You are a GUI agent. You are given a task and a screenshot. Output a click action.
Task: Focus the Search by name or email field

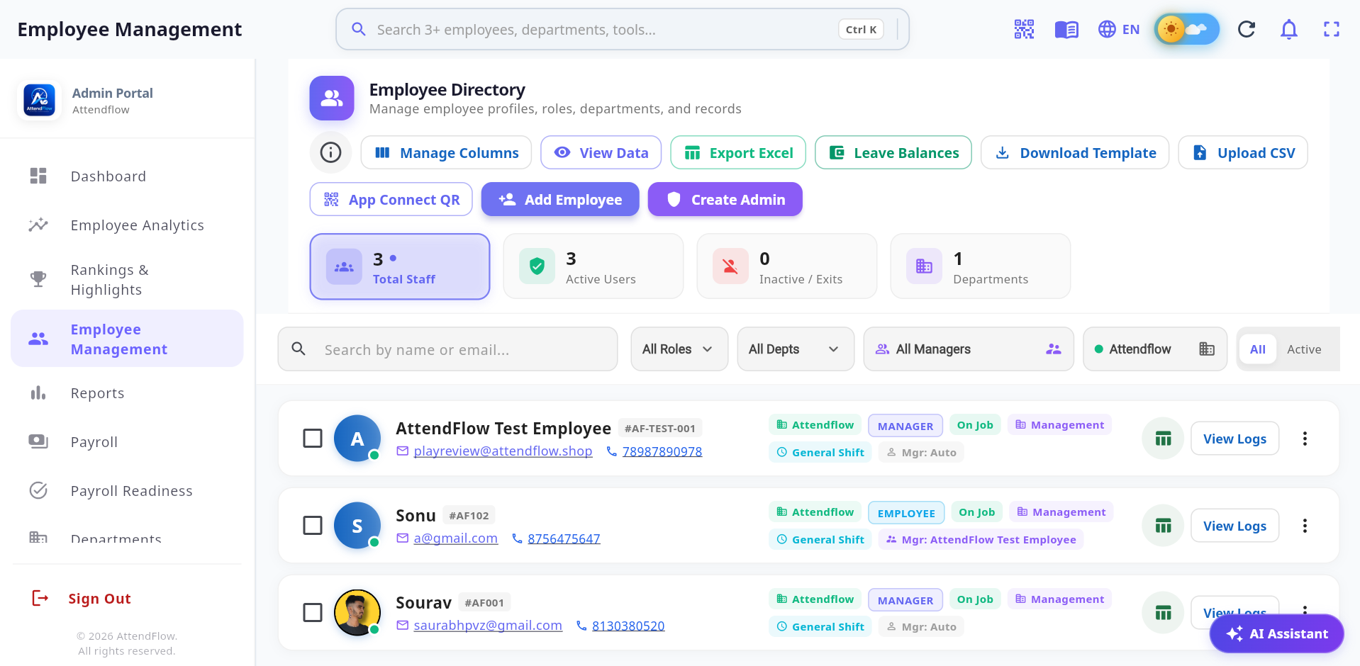point(447,349)
